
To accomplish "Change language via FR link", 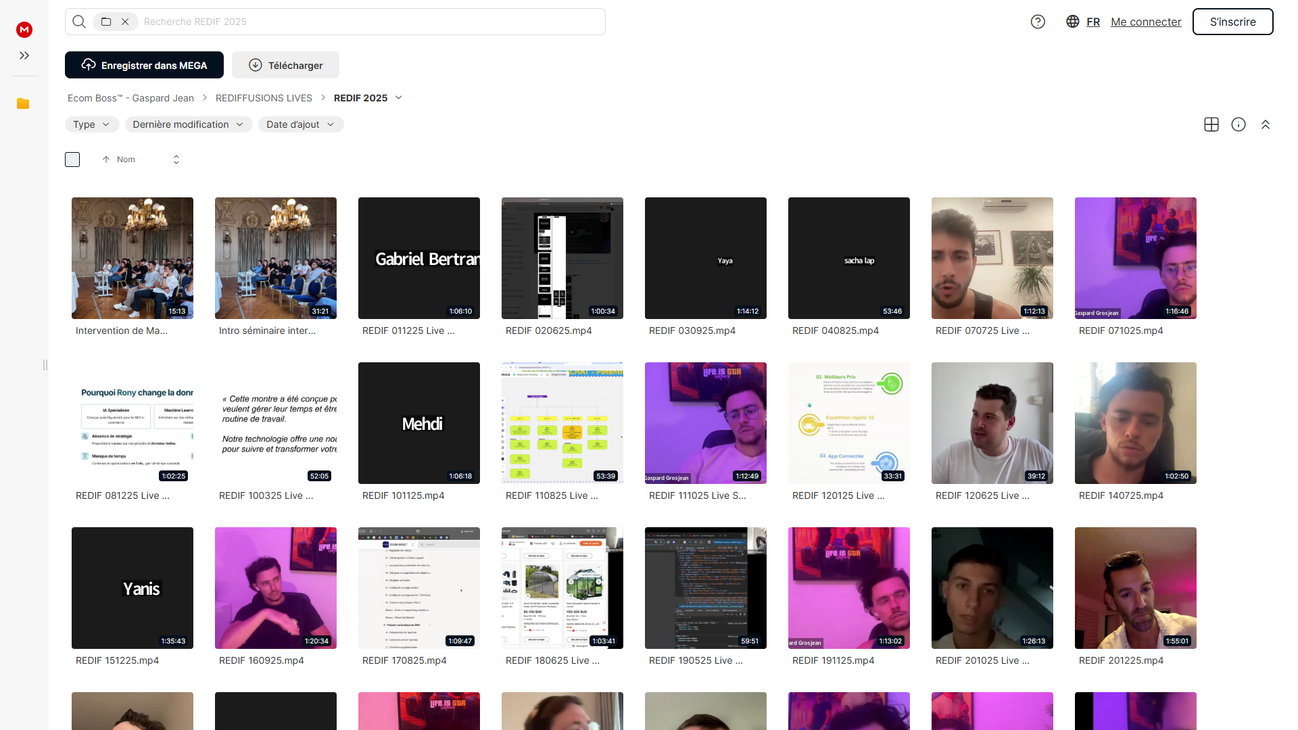I will tap(1093, 22).
